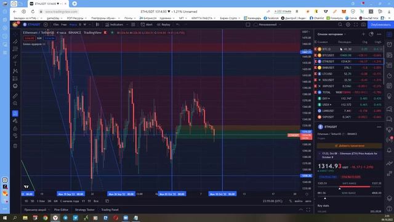Select the 1Y date range

click(x=83, y=201)
